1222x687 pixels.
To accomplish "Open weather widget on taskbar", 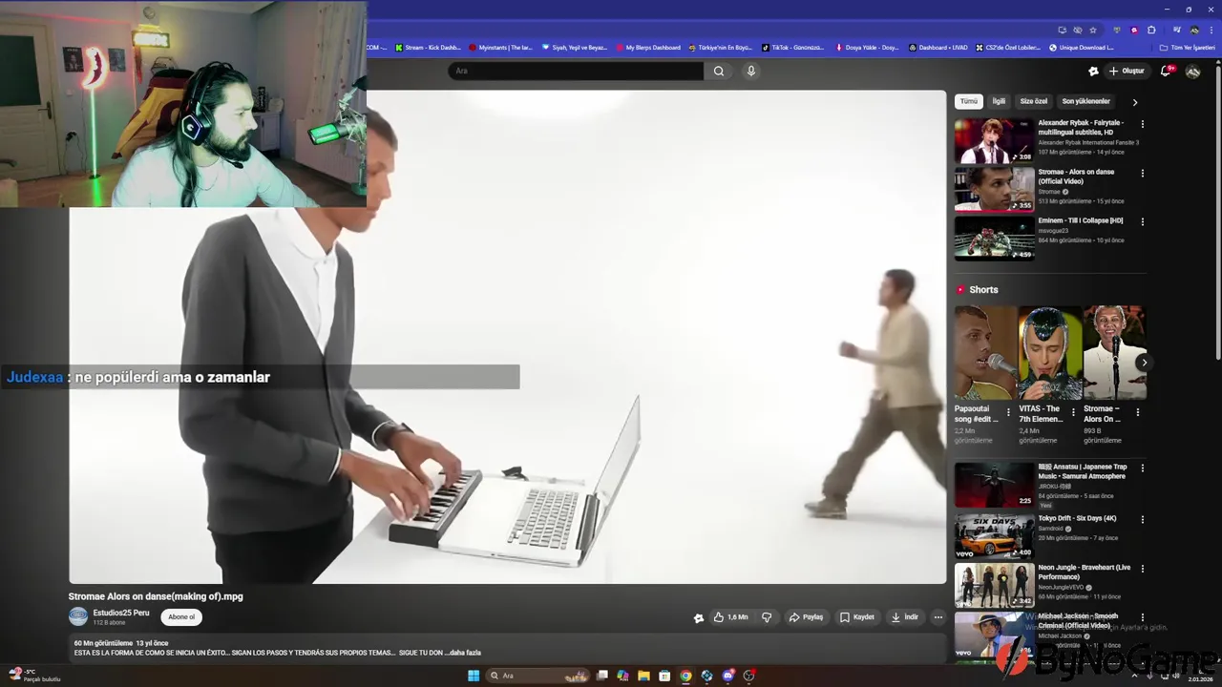I will [34, 676].
